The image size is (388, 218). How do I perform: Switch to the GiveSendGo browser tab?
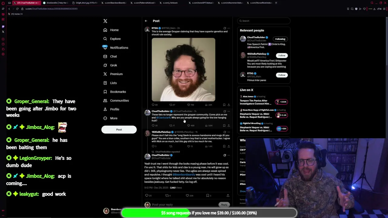pyautogui.click(x=55, y=3)
